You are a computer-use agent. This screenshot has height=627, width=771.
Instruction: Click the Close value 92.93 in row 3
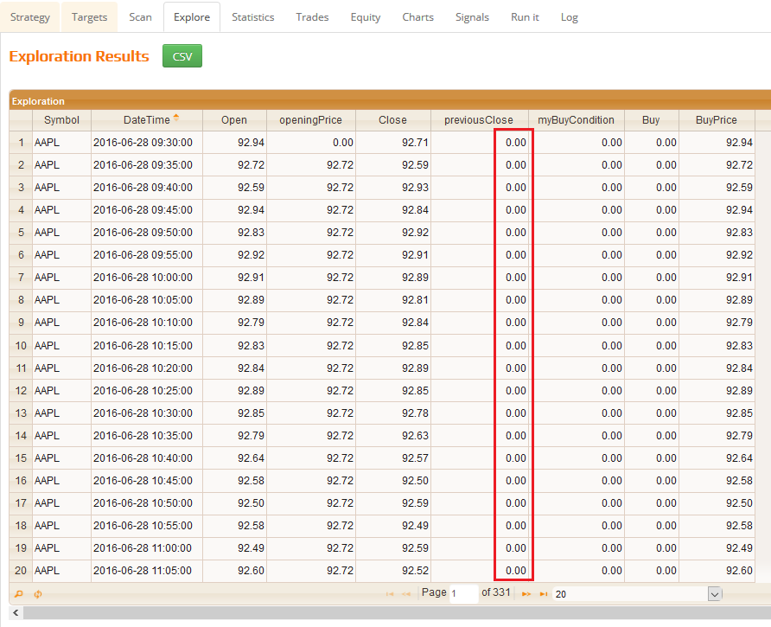pos(393,188)
